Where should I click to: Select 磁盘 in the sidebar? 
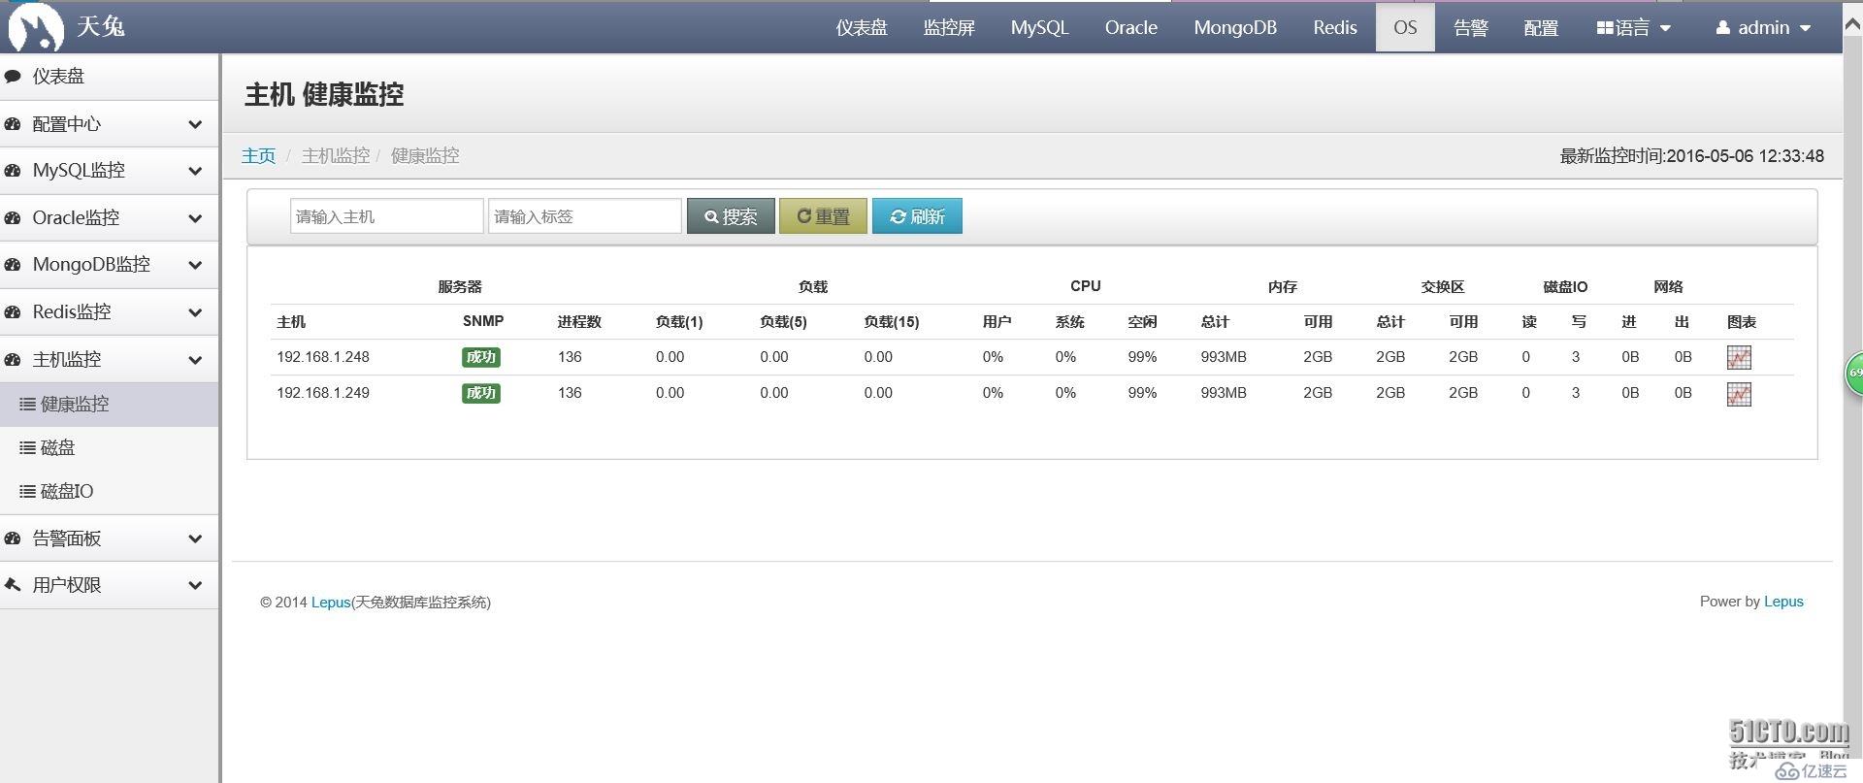(x=110, y=448)
